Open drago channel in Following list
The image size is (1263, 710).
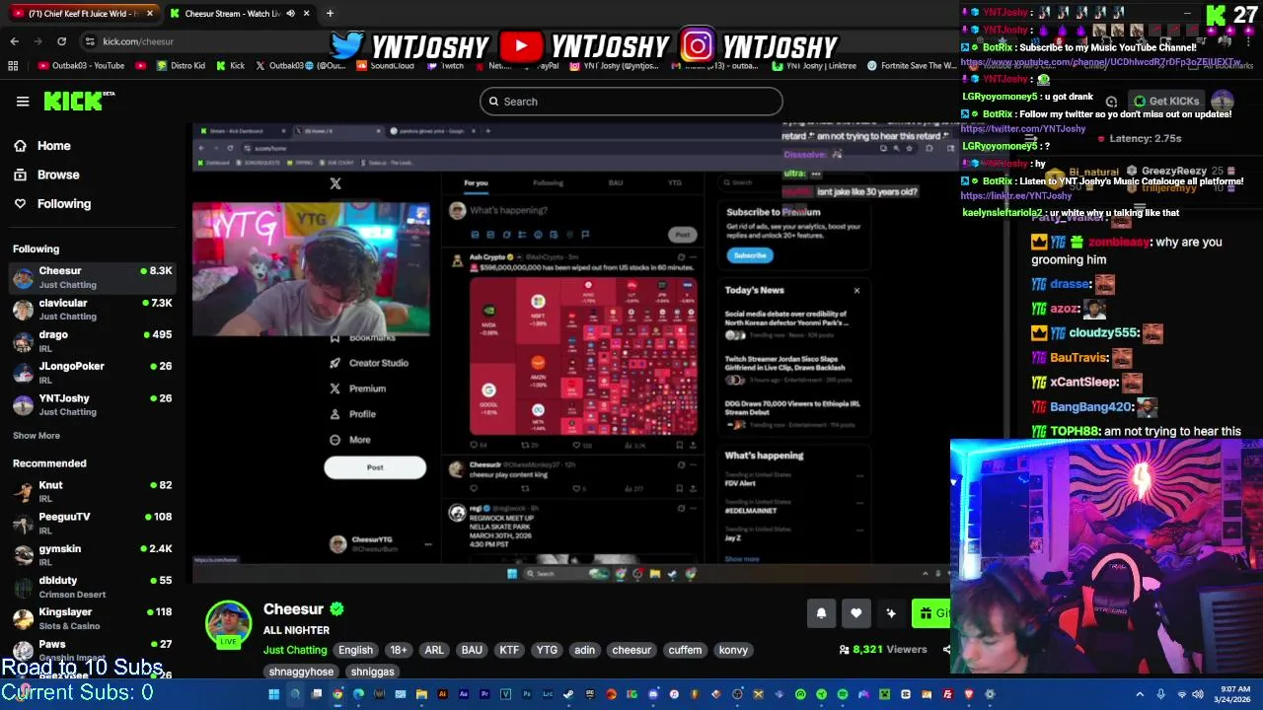point(92,341)
